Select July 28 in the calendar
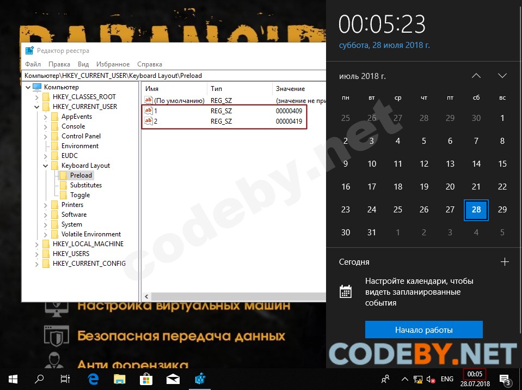522x390 pixels. 476,210
